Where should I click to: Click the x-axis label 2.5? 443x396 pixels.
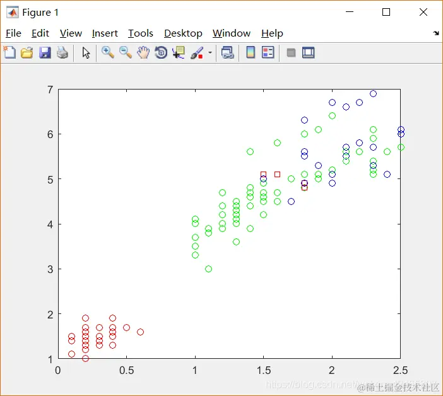point(400,370)
